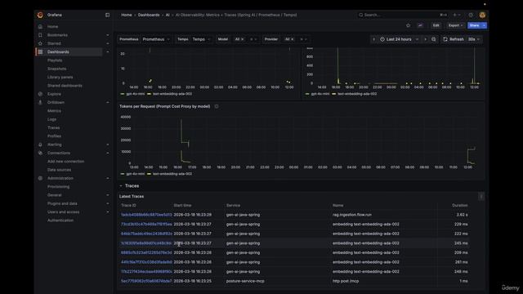Viewport: 523px width, 294px height.
Task: Click the Drilldown icon in sidebar
Action: (40, 102)
